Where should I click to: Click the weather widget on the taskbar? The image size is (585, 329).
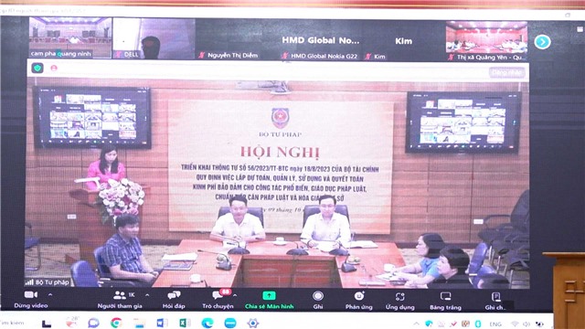pyautogui.click(x=71, y=323)
